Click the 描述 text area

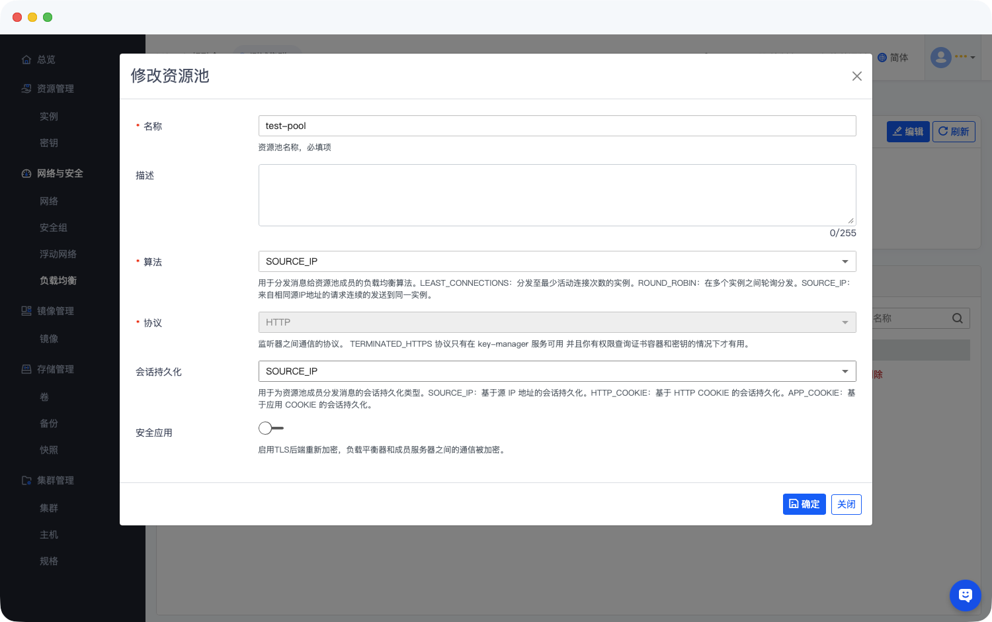click(x=557, y=195)
